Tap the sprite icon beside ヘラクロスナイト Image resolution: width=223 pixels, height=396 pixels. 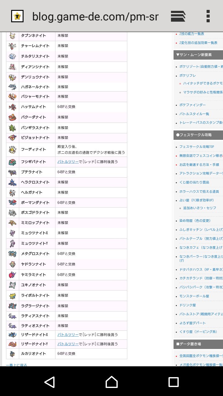[12, 182]
